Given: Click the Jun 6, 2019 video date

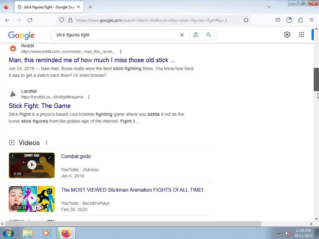Looking at the screenshot, I should click(x=72, y=176).
